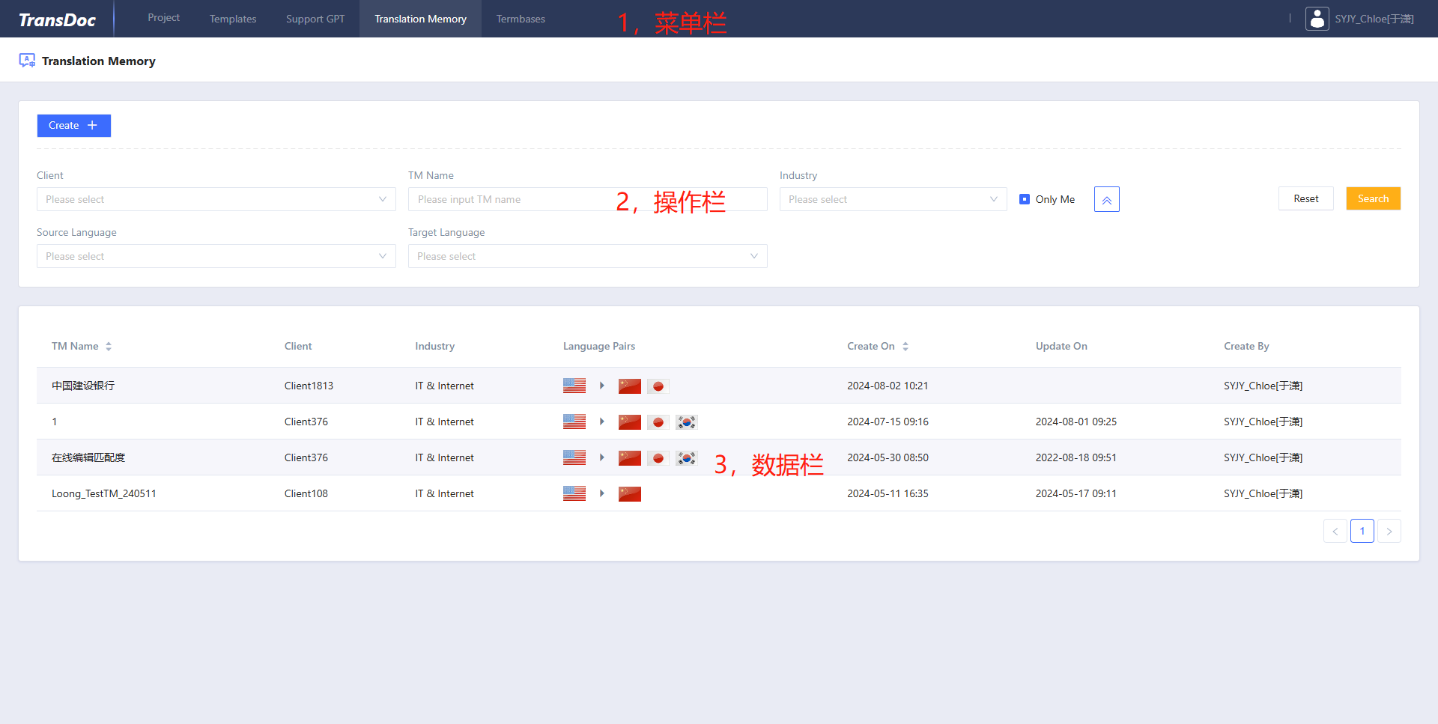Select page 1 in pagination
This screenshot has height=724, width=1438.
coord(1362,531)
